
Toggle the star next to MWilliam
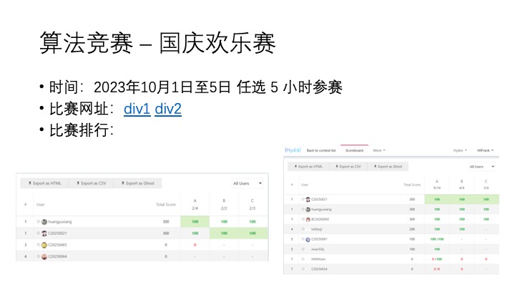tap(303, 258)
